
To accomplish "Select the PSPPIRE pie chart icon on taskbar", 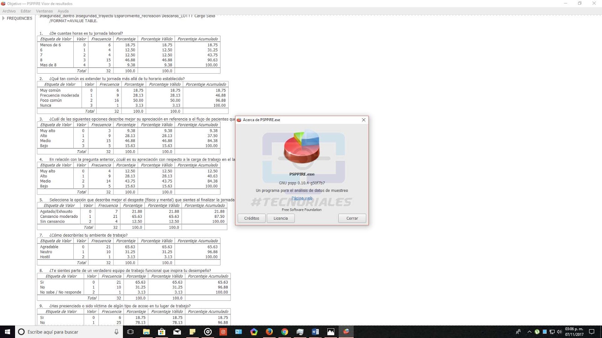I will coord(346,332).
